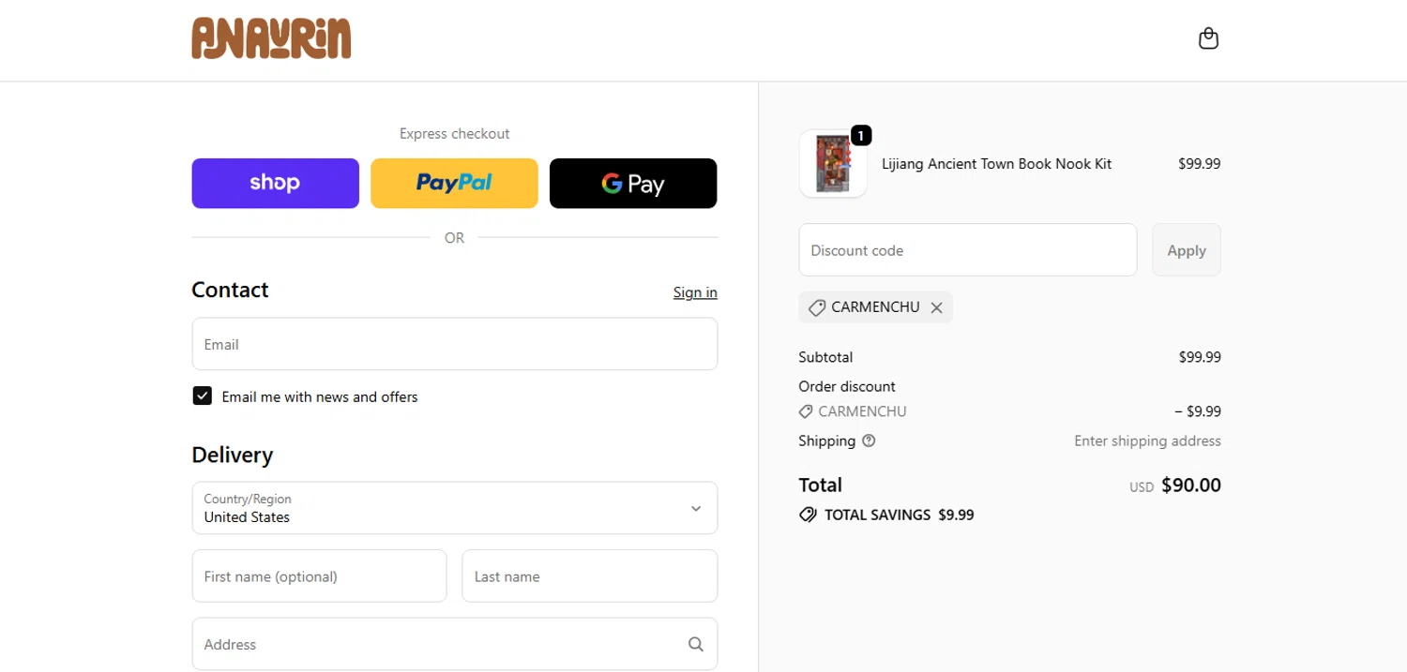Click the Apply discount button
Image resolution: width=1407 pixels, height=672 pixels.
1187,250
